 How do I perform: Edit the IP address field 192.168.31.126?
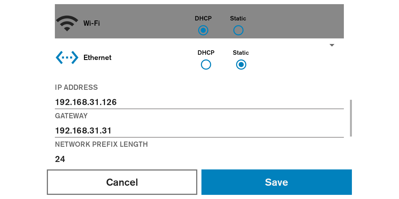(199, 102)
